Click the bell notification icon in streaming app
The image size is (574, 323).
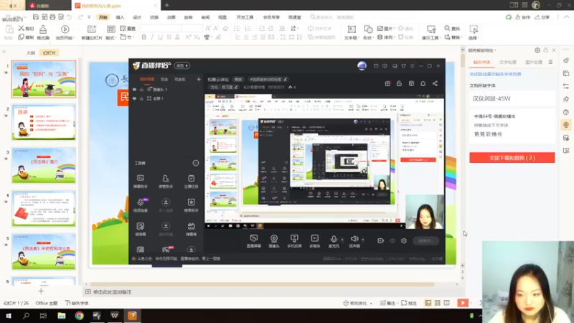click(x=423, y=83)
